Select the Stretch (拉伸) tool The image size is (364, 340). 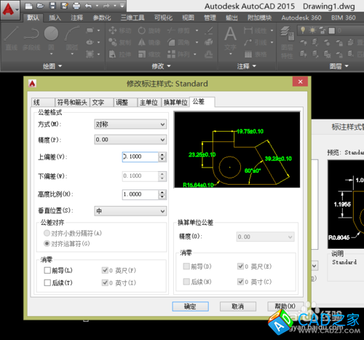[120, 54]
